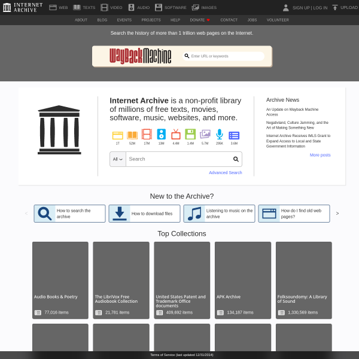359x359 pixels.
Task: Open the Blog menu item
Action: (x=102, y=20)
